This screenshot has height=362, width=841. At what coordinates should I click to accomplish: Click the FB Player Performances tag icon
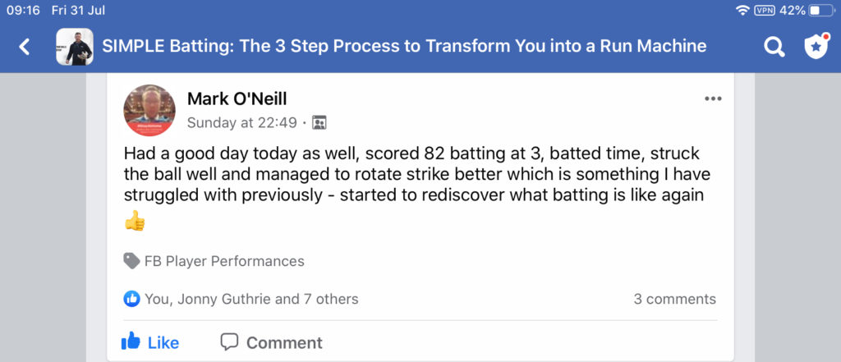point(131,261)
